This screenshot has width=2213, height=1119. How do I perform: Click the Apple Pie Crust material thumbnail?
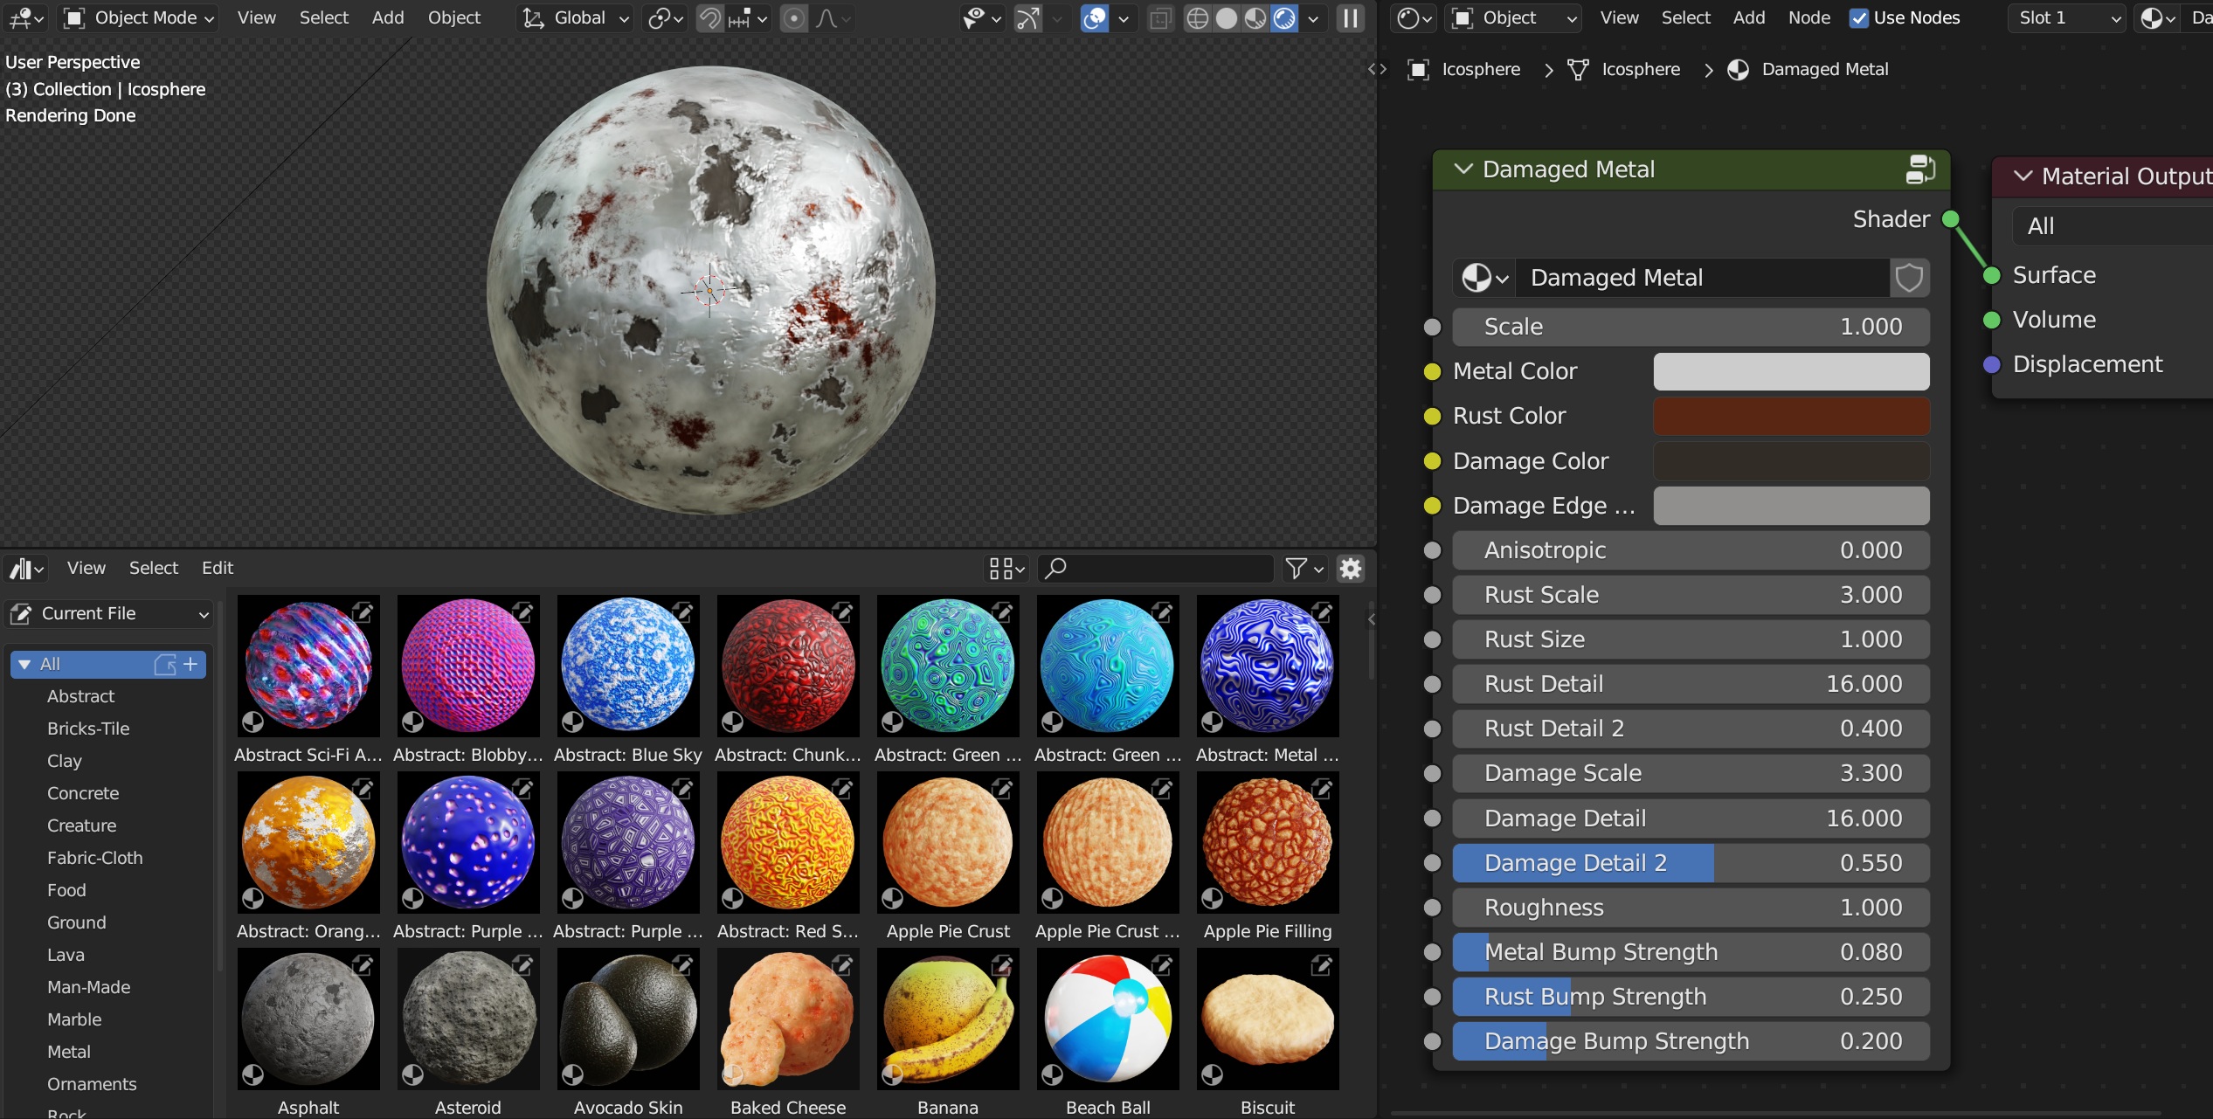[946, 844]
